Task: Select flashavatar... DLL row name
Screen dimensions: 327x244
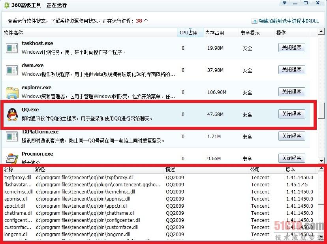Action: click(x=18, y=185)
